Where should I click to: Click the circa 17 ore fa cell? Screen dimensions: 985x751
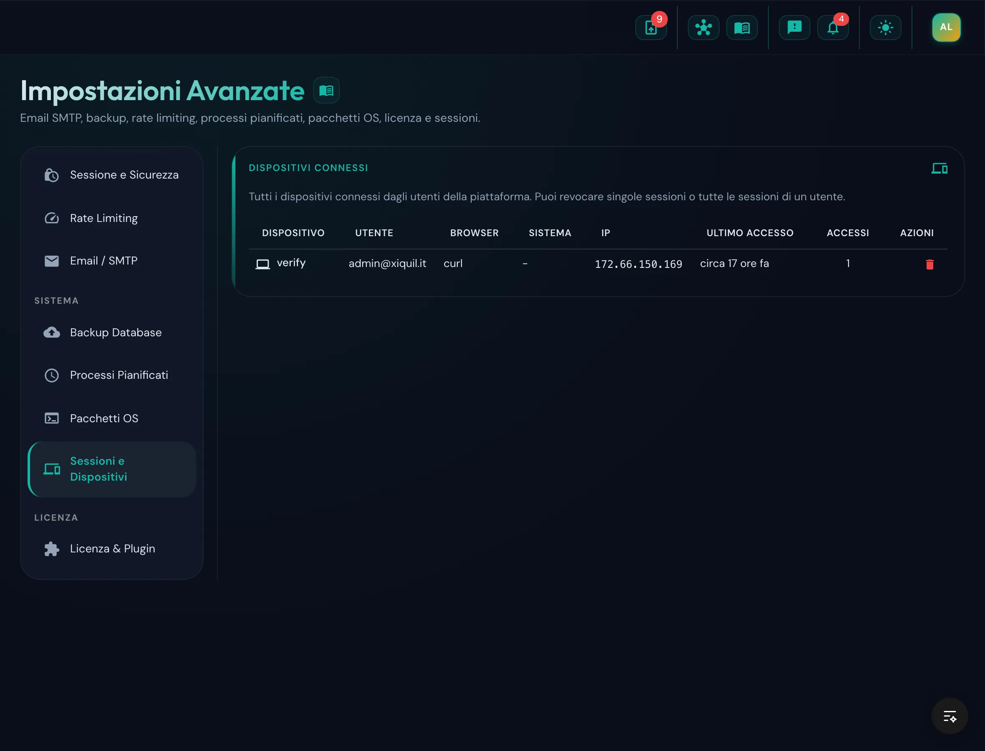[734, 263]
